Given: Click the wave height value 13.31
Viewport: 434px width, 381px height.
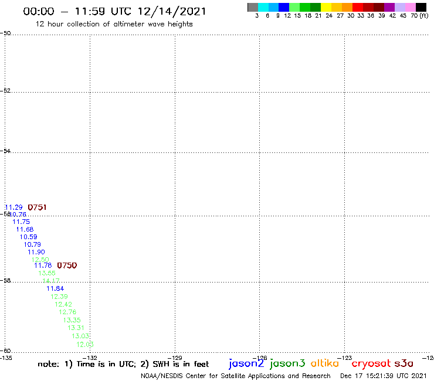Looking at the screenshot, I should point(76,328).
